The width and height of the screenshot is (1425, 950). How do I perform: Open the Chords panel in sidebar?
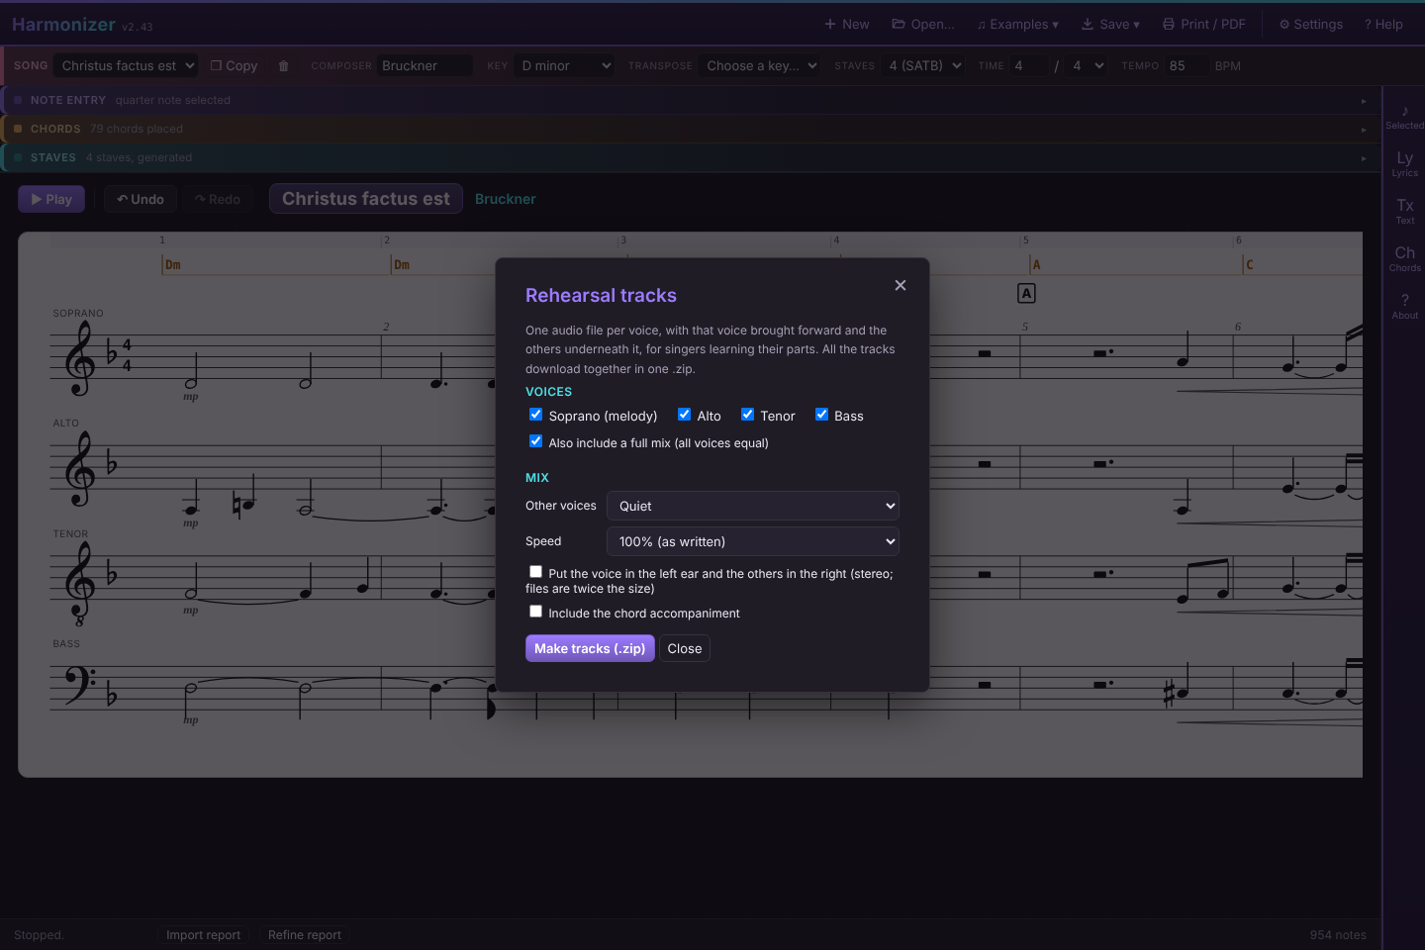[x=1404, y=258]
